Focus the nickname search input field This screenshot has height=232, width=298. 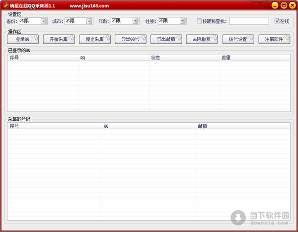tap(249, 21)
